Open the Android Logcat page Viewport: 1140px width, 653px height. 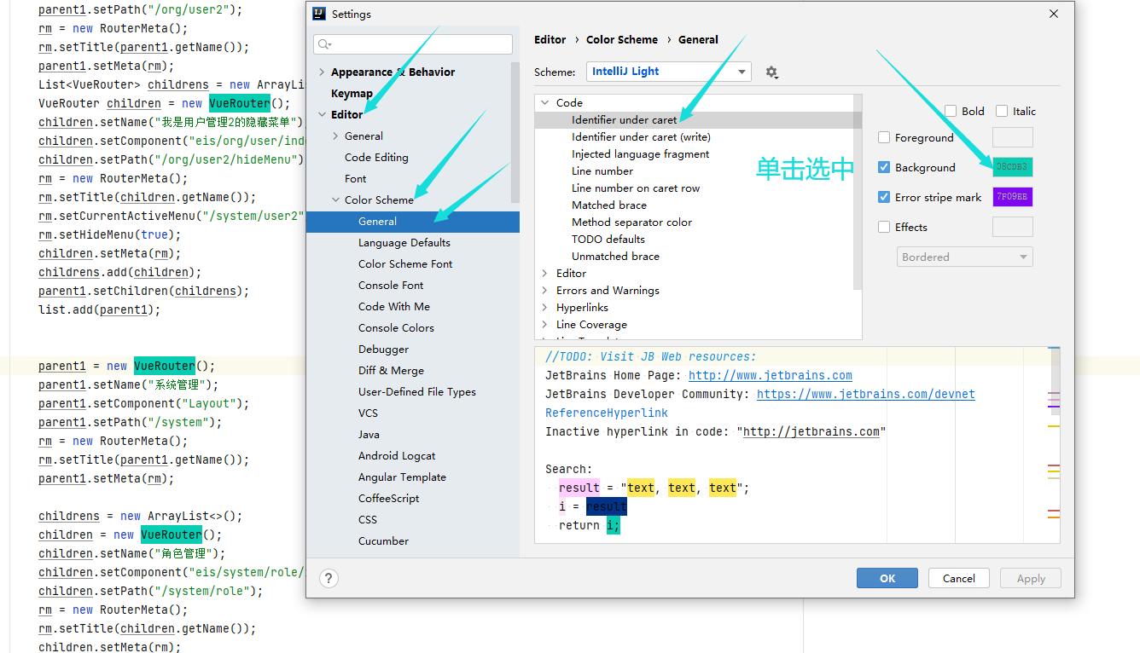point(397,455)
